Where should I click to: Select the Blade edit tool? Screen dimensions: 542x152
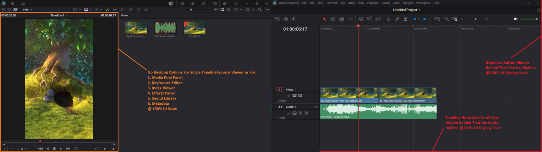pos(350,19)
